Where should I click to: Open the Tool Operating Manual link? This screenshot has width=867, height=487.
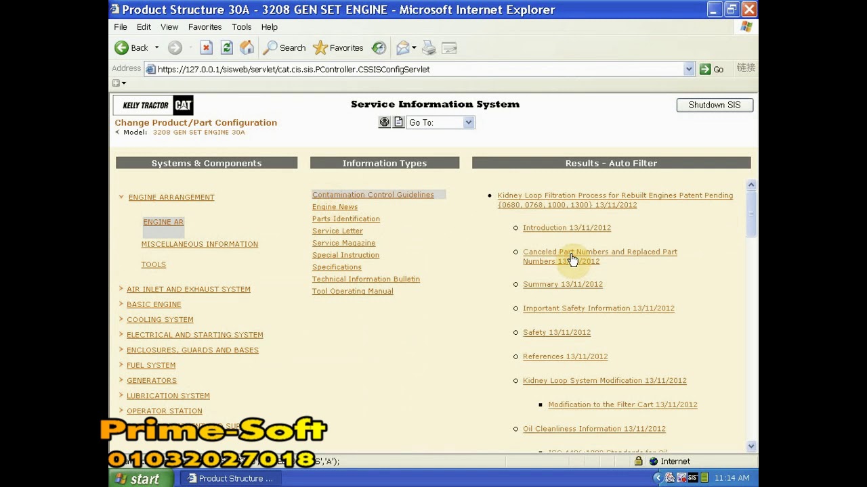coord(352,292)
